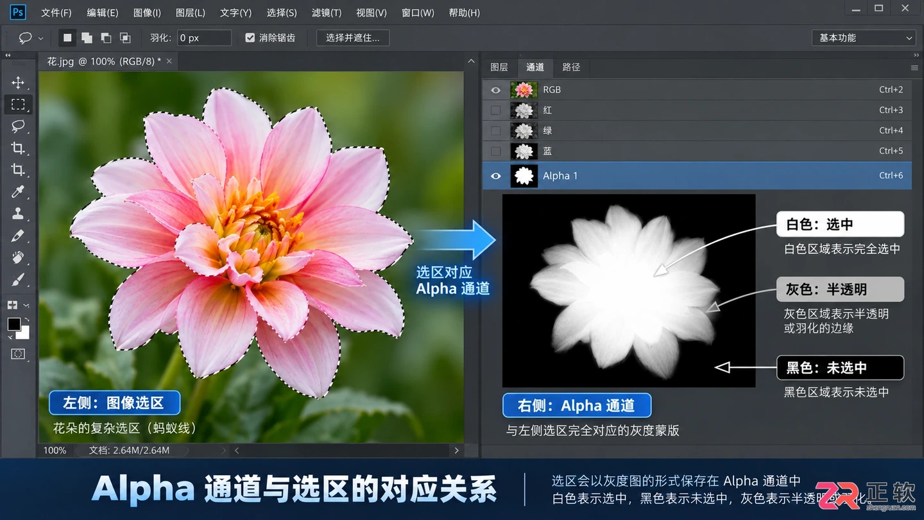Reset to default foreground and background colors
The width and height of the screenshot is (924, 520).
click(x=10, y=338)
